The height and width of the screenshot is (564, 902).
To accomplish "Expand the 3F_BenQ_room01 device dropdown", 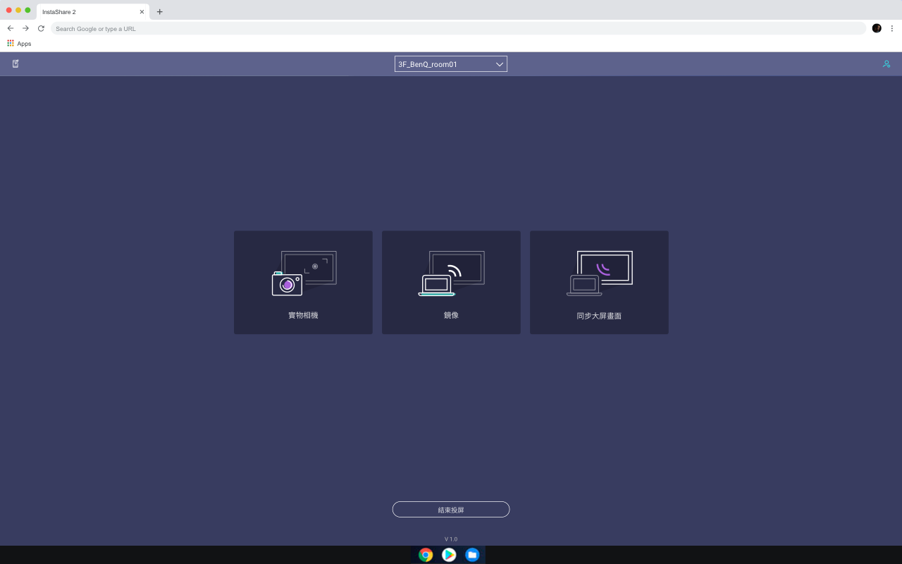I will click(x=451, y=64).
